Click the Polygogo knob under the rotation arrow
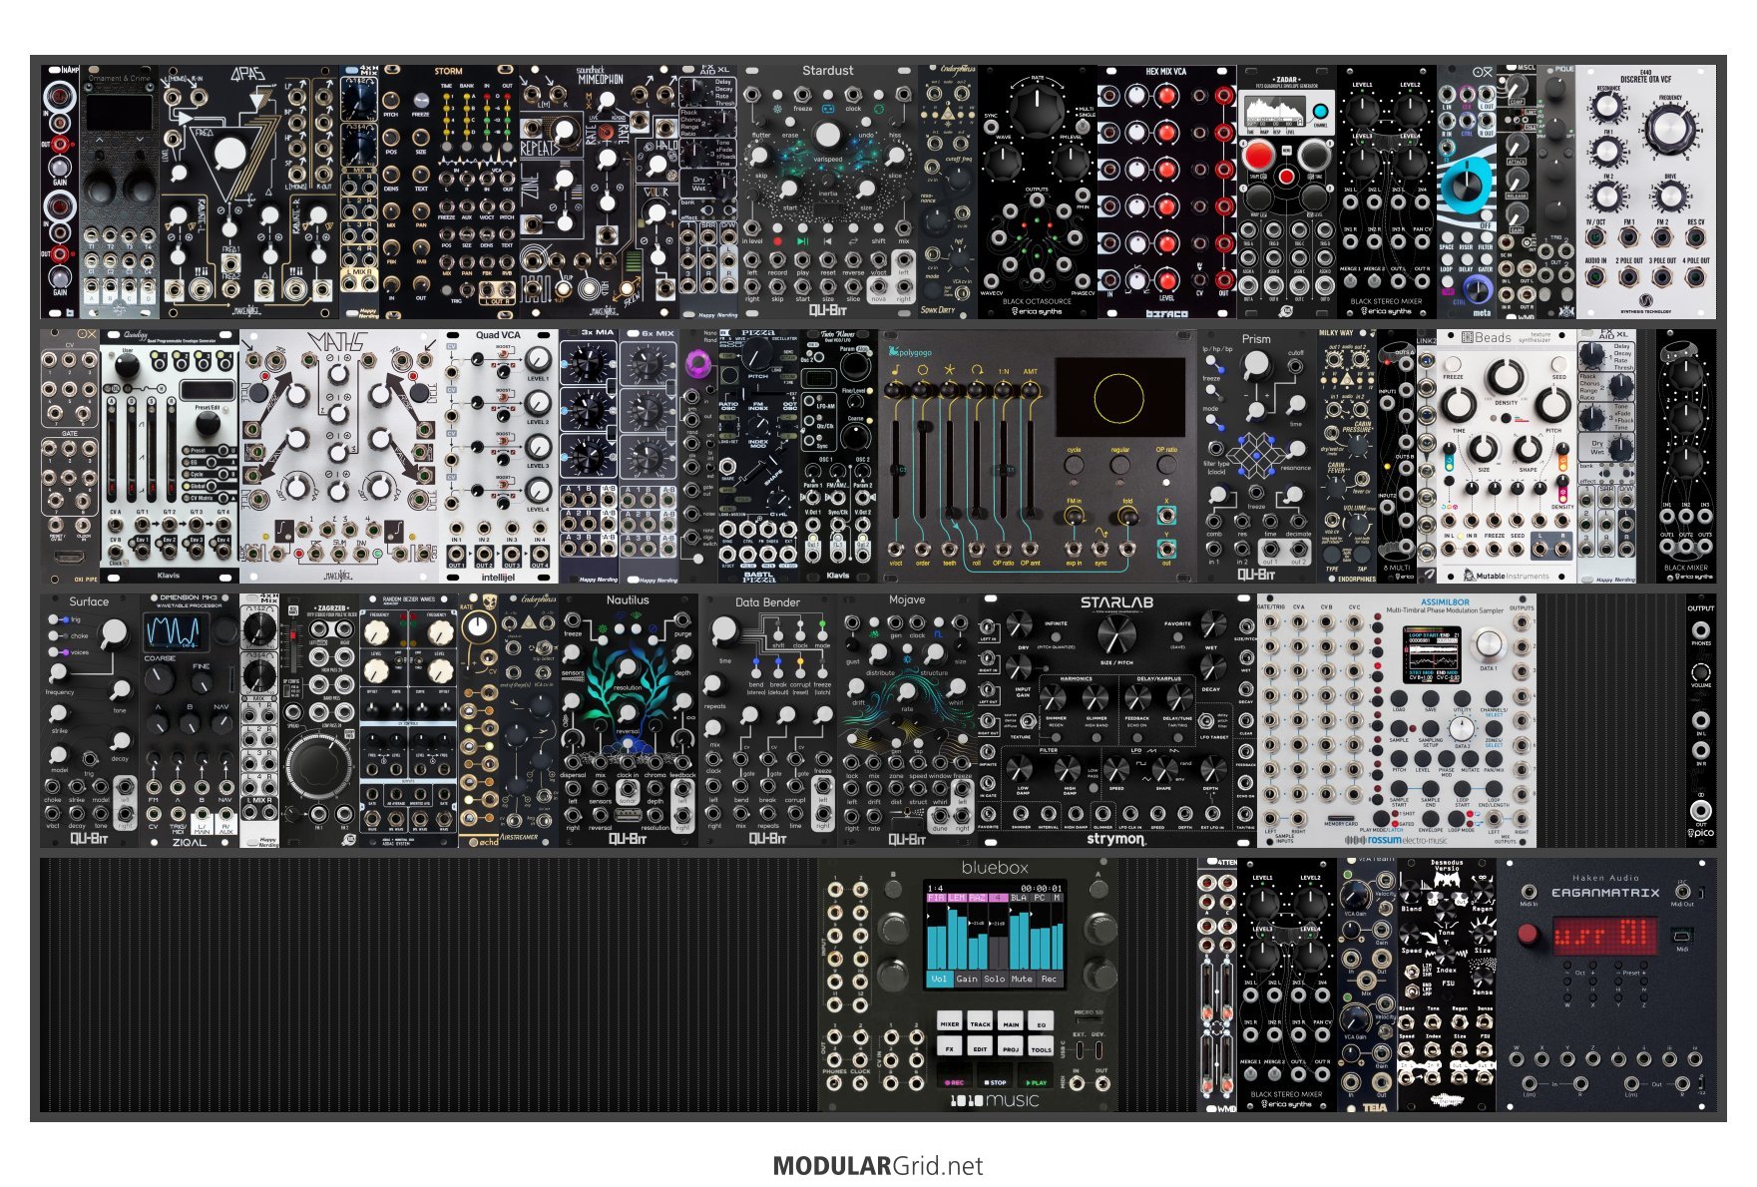The width and height of the screenshot is (1757, 1187). [977, 391]
